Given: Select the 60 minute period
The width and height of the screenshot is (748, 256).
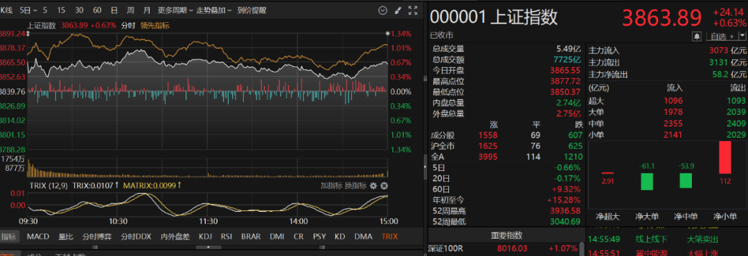Looking at the screenshot, I should [98, 10].
